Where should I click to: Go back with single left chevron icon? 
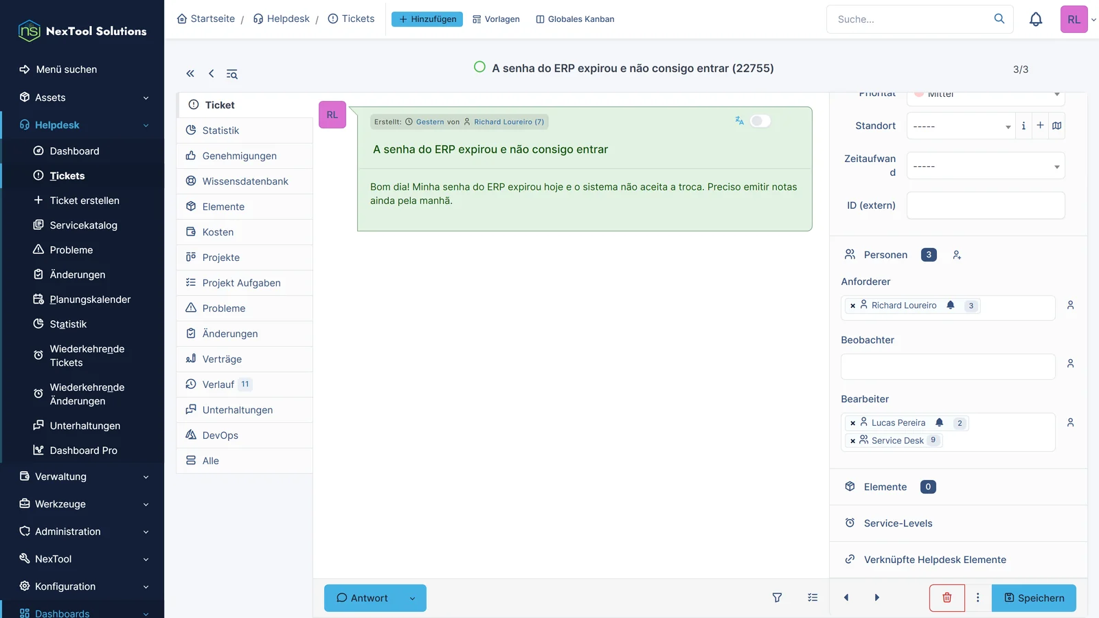click(212, 73)
